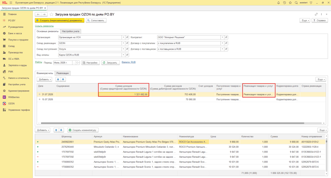
Task: Move upper table row down
Action: pos(63,79)
